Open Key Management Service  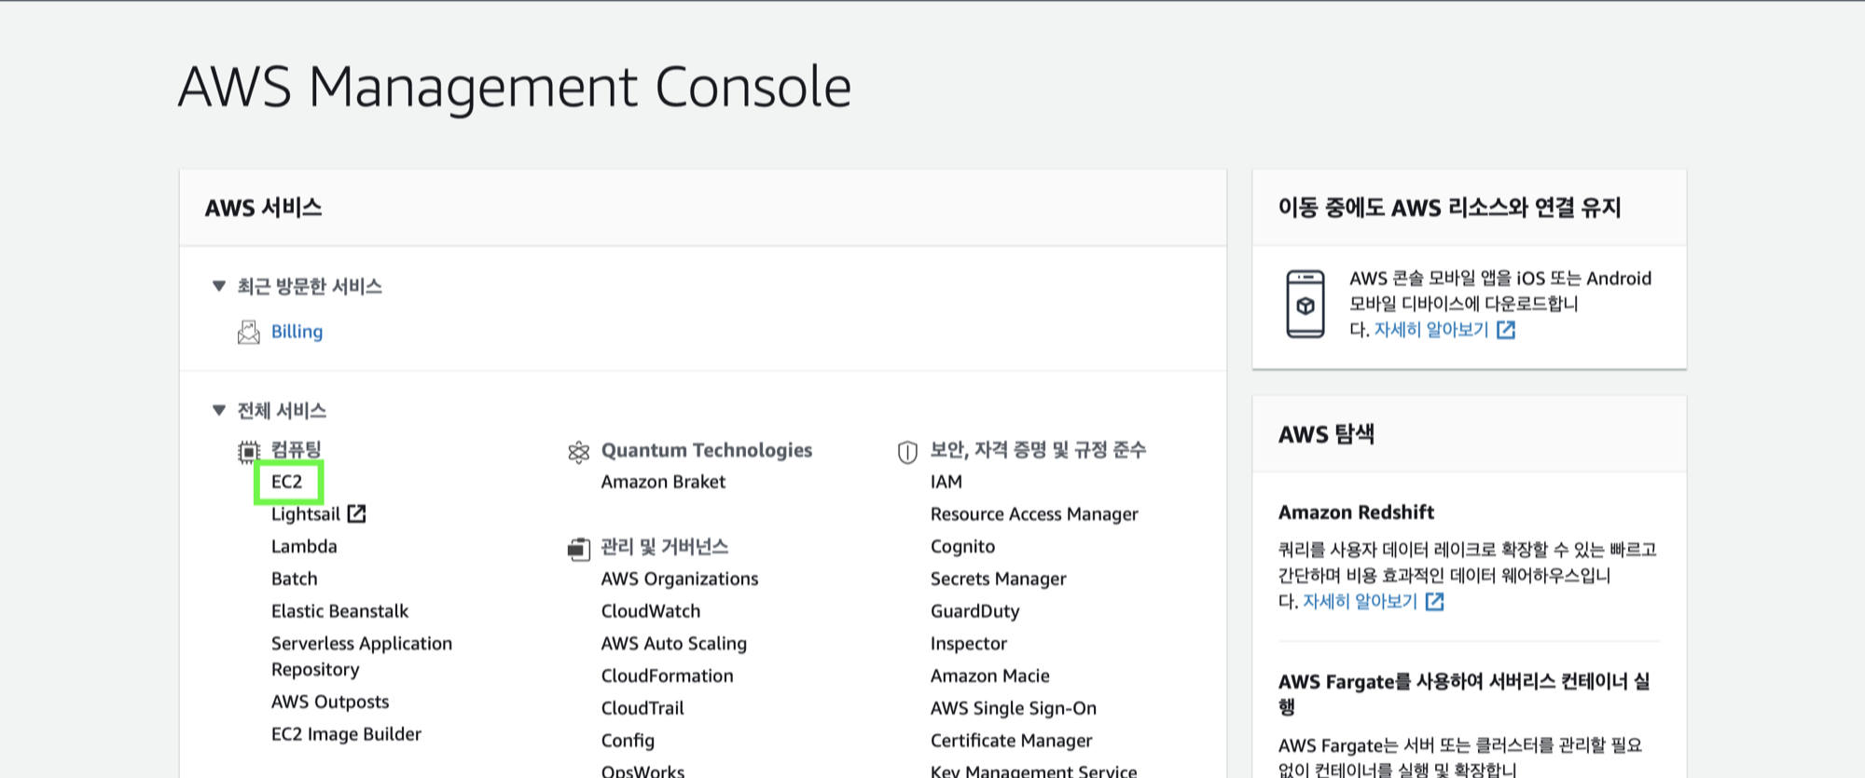click(1034, 771)
